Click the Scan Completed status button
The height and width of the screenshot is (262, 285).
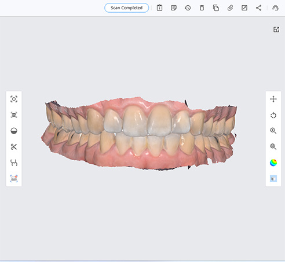tap(126, 8)
